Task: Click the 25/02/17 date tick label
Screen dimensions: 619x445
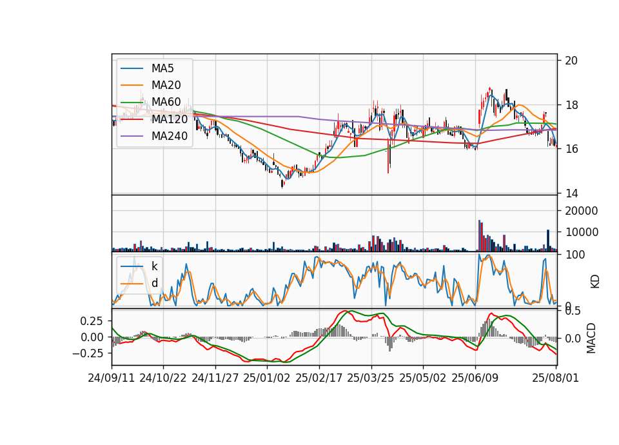Action: click(x=319, y=378)
